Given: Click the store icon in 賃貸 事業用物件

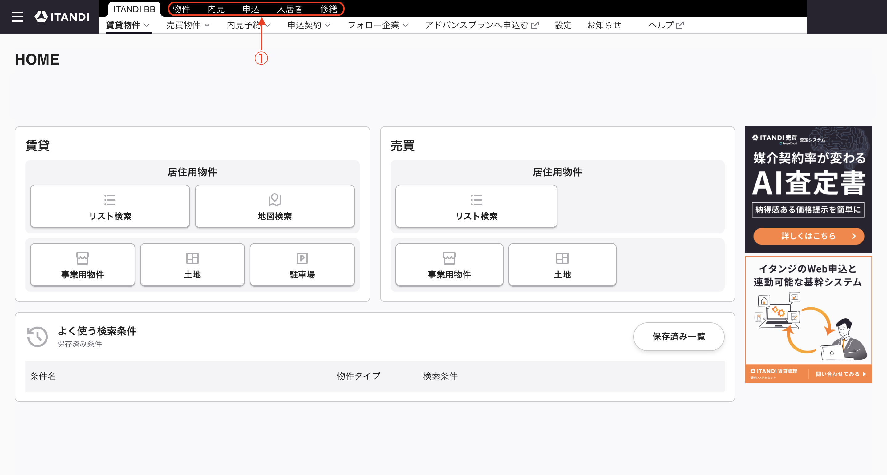Looking at the screenshot, I should click(83, 258).
